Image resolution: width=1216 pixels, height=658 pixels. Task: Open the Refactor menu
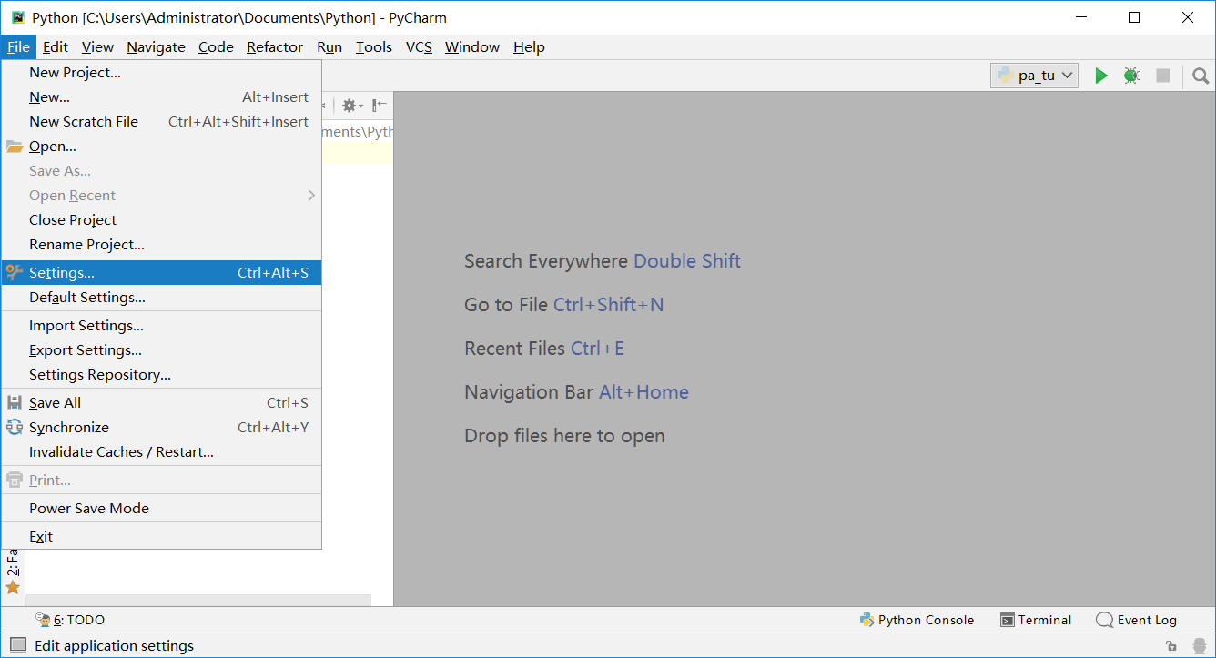click(275, 47)
